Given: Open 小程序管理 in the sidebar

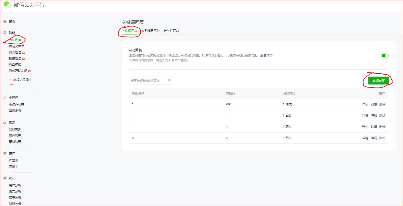Looking at the screenshot, I should pos(17,105).
